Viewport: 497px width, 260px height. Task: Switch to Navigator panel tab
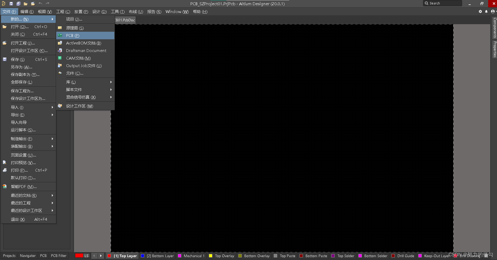28,256
